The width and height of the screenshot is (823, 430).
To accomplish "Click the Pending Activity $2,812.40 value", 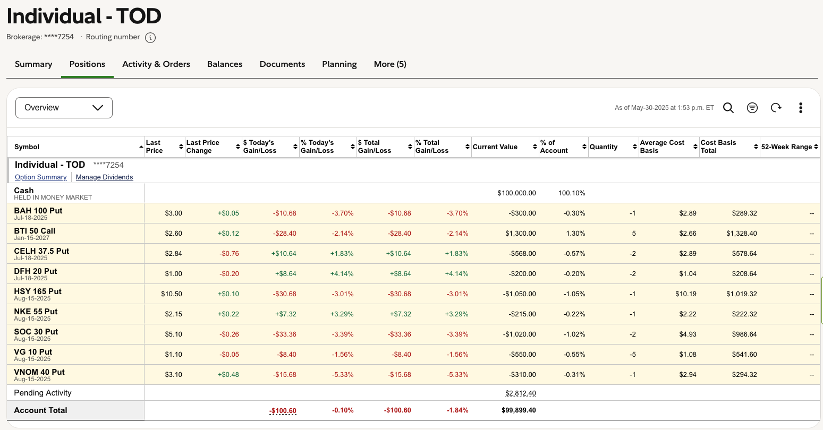I will tap(521, 393).
